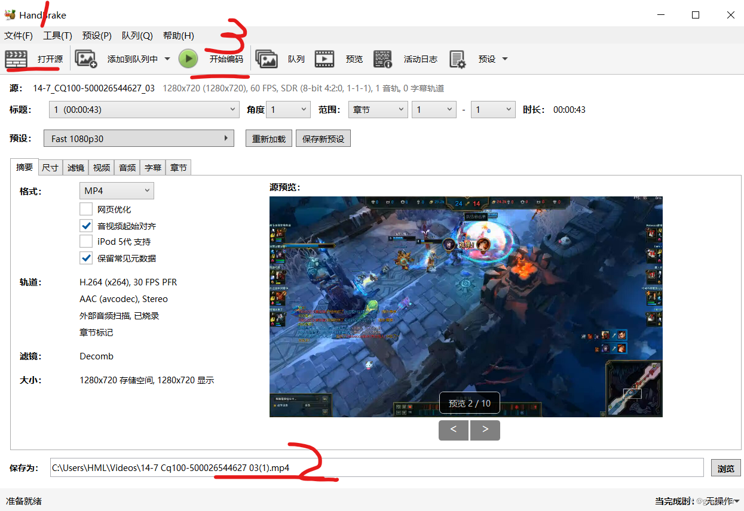Open the 无操作 when-done dropdown
The width and height of the screenshot is (744, 511).
tap(723, 501)
